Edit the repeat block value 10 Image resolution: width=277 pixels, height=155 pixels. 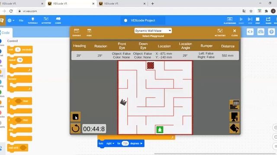click(x=20, y=60)
